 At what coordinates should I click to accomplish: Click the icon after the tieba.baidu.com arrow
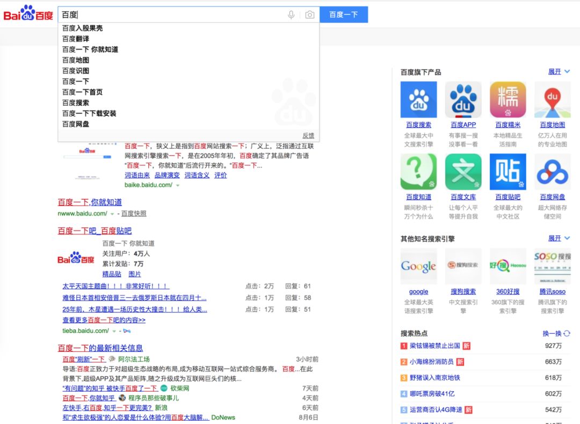(127, 331)
